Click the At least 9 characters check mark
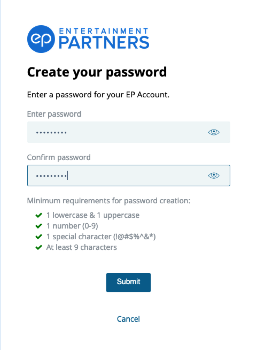 coord(39,247)
